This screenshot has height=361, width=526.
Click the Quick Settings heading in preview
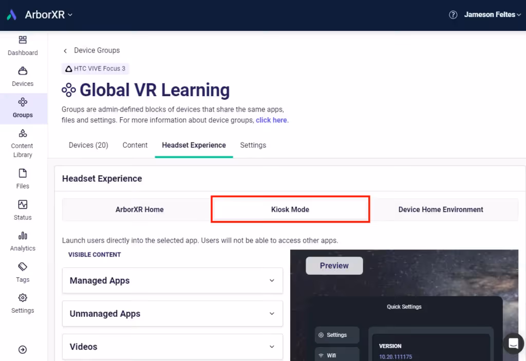coord(404,306)
